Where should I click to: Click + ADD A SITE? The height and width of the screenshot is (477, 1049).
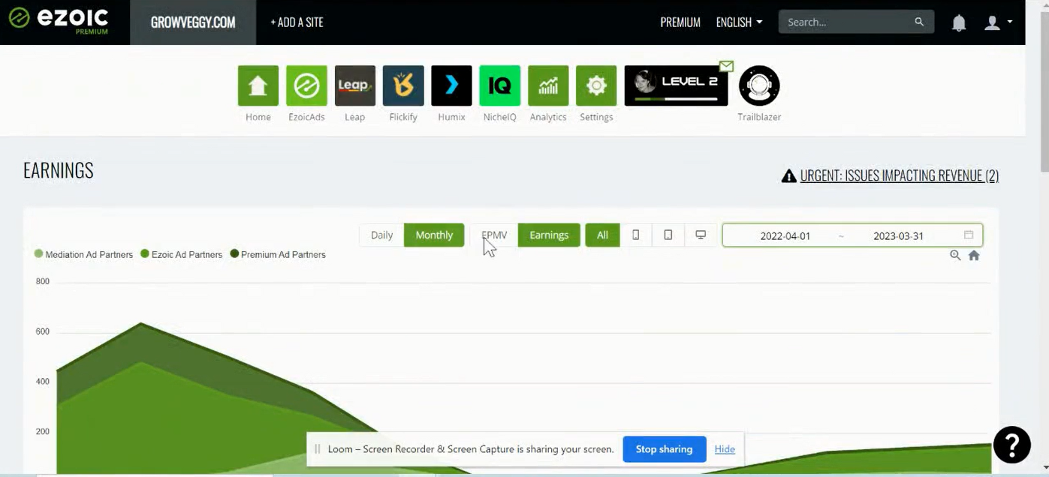[297, 22]
